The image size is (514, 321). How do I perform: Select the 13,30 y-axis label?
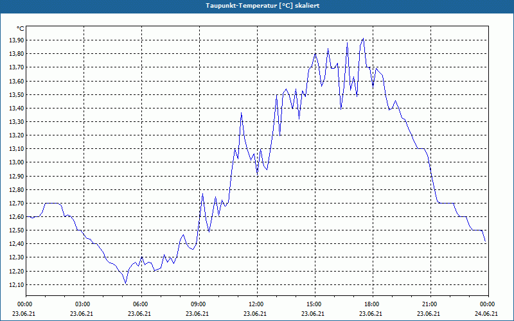17,122
